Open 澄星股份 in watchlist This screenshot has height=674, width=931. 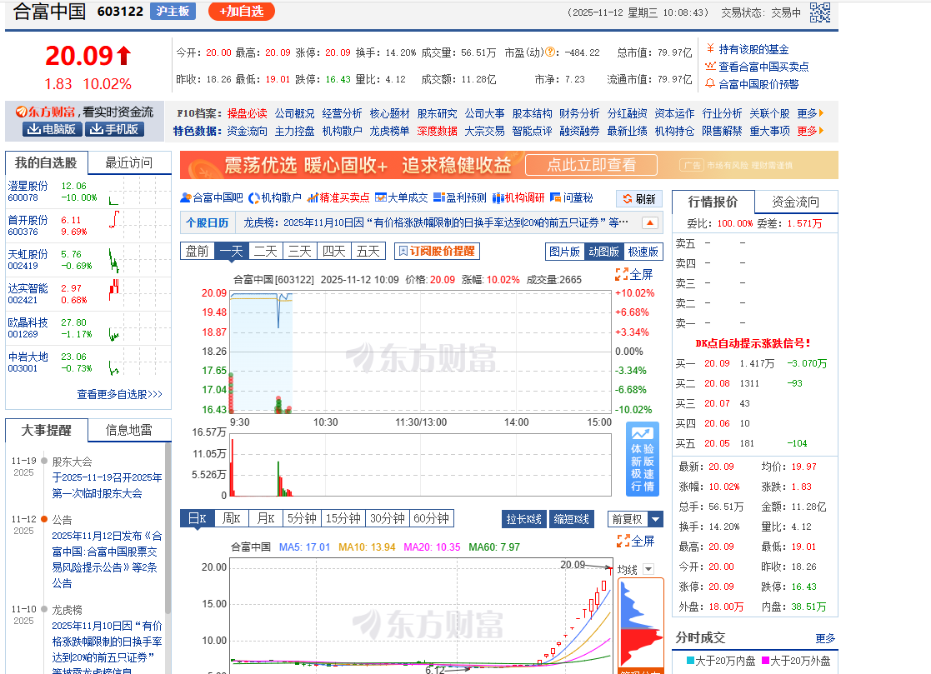[x=28, y=186]
